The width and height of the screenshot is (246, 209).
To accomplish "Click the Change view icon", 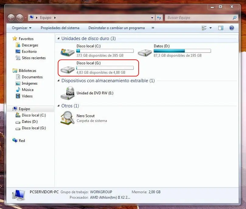I will [x=204, y=28].
